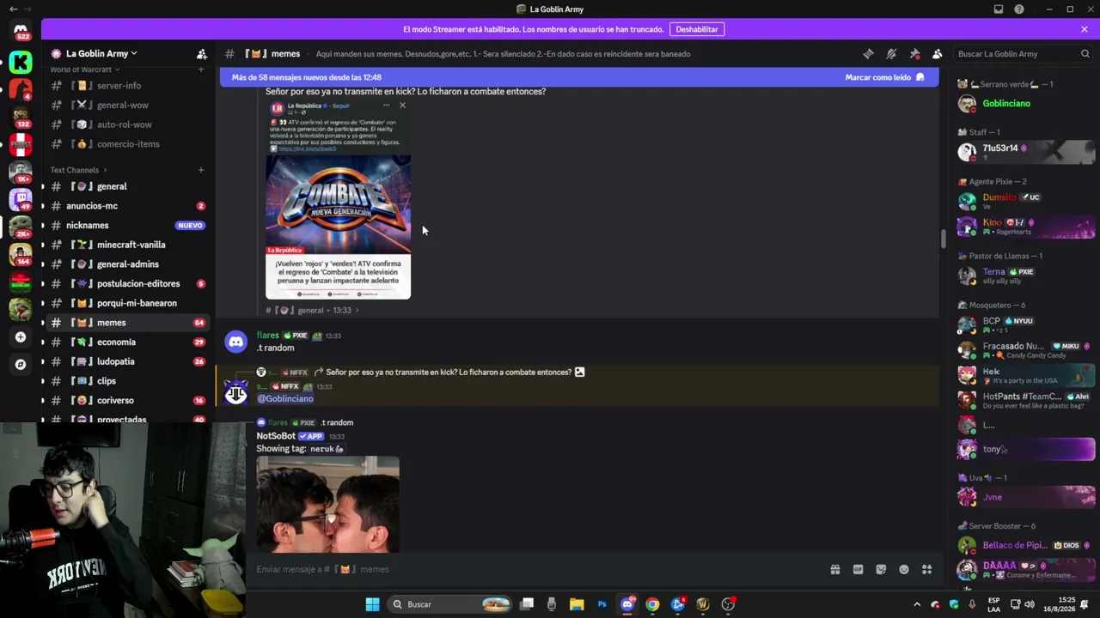
Task: Open Photoshop from the taskbar
Action: 602,604
